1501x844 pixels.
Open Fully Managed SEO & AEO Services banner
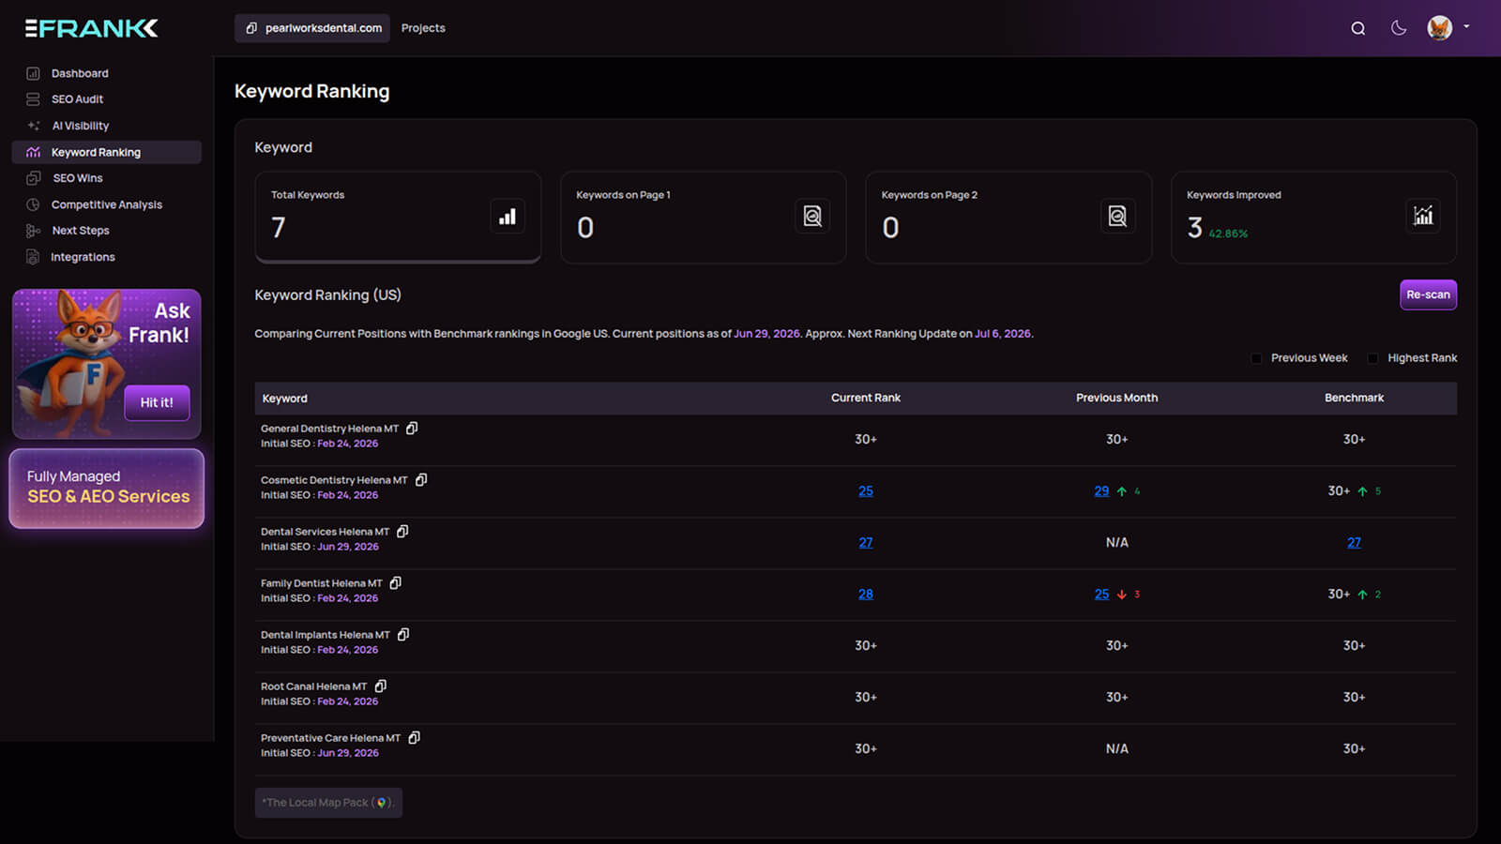tap(107, 489)
